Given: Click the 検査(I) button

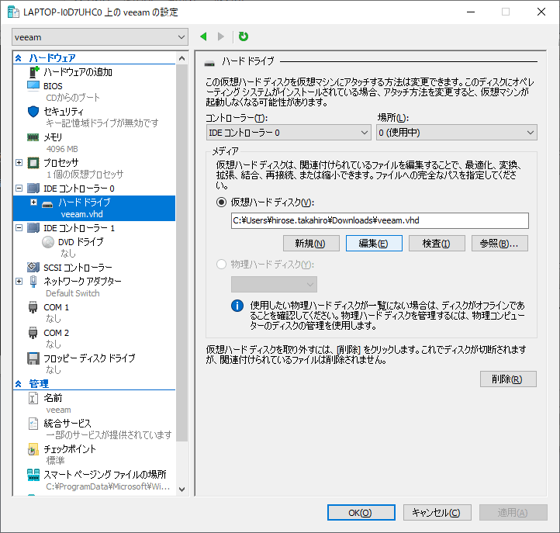Looking at the screenshot, I should [x=437, y=244].
